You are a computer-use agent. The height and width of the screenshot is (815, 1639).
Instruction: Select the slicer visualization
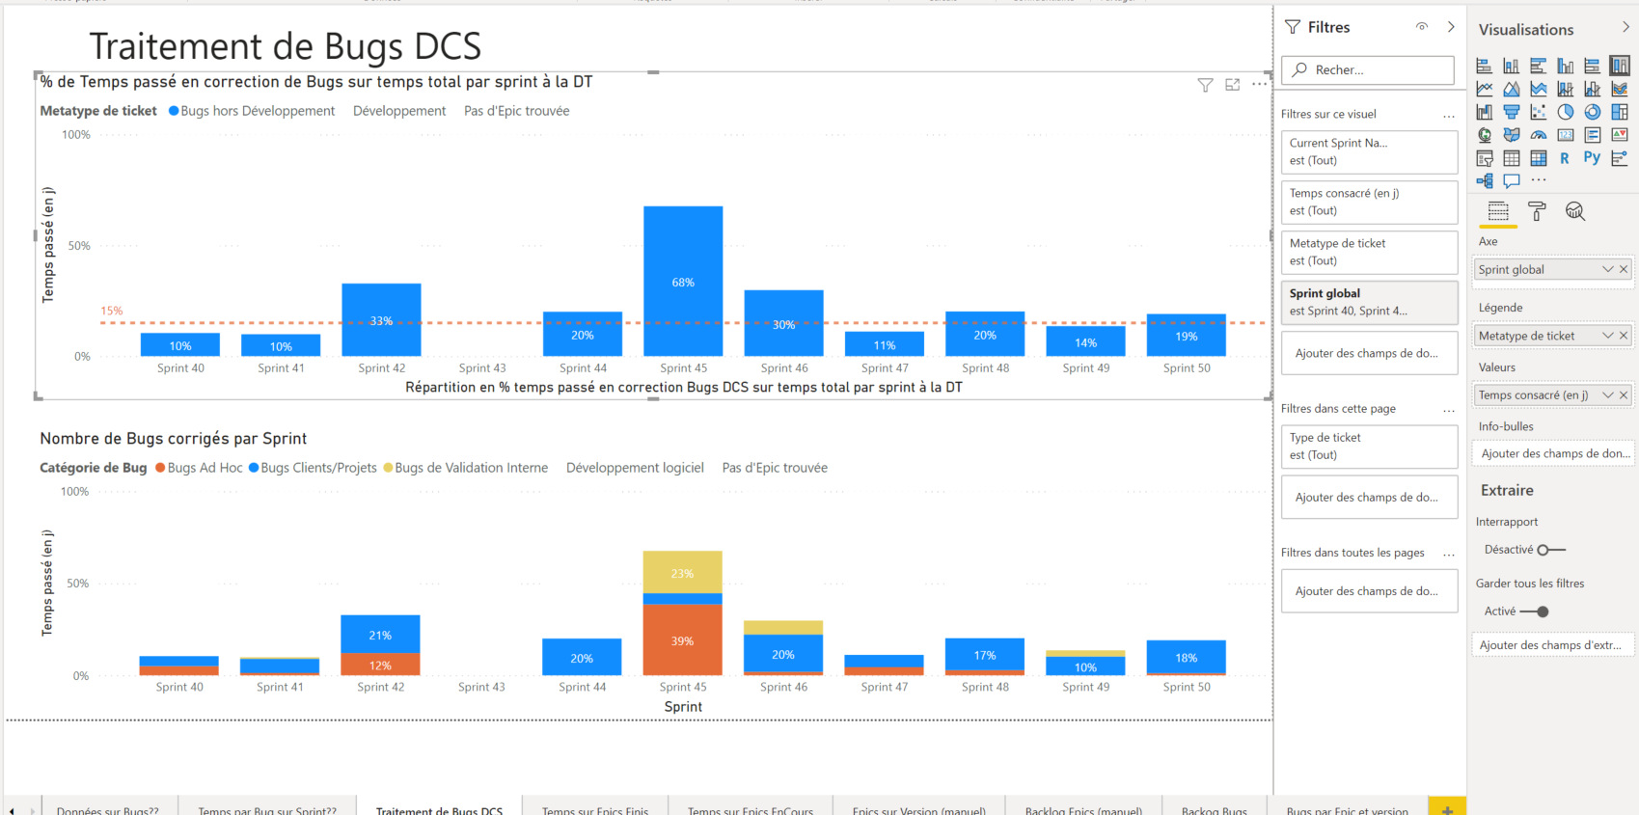(1484, 158)
